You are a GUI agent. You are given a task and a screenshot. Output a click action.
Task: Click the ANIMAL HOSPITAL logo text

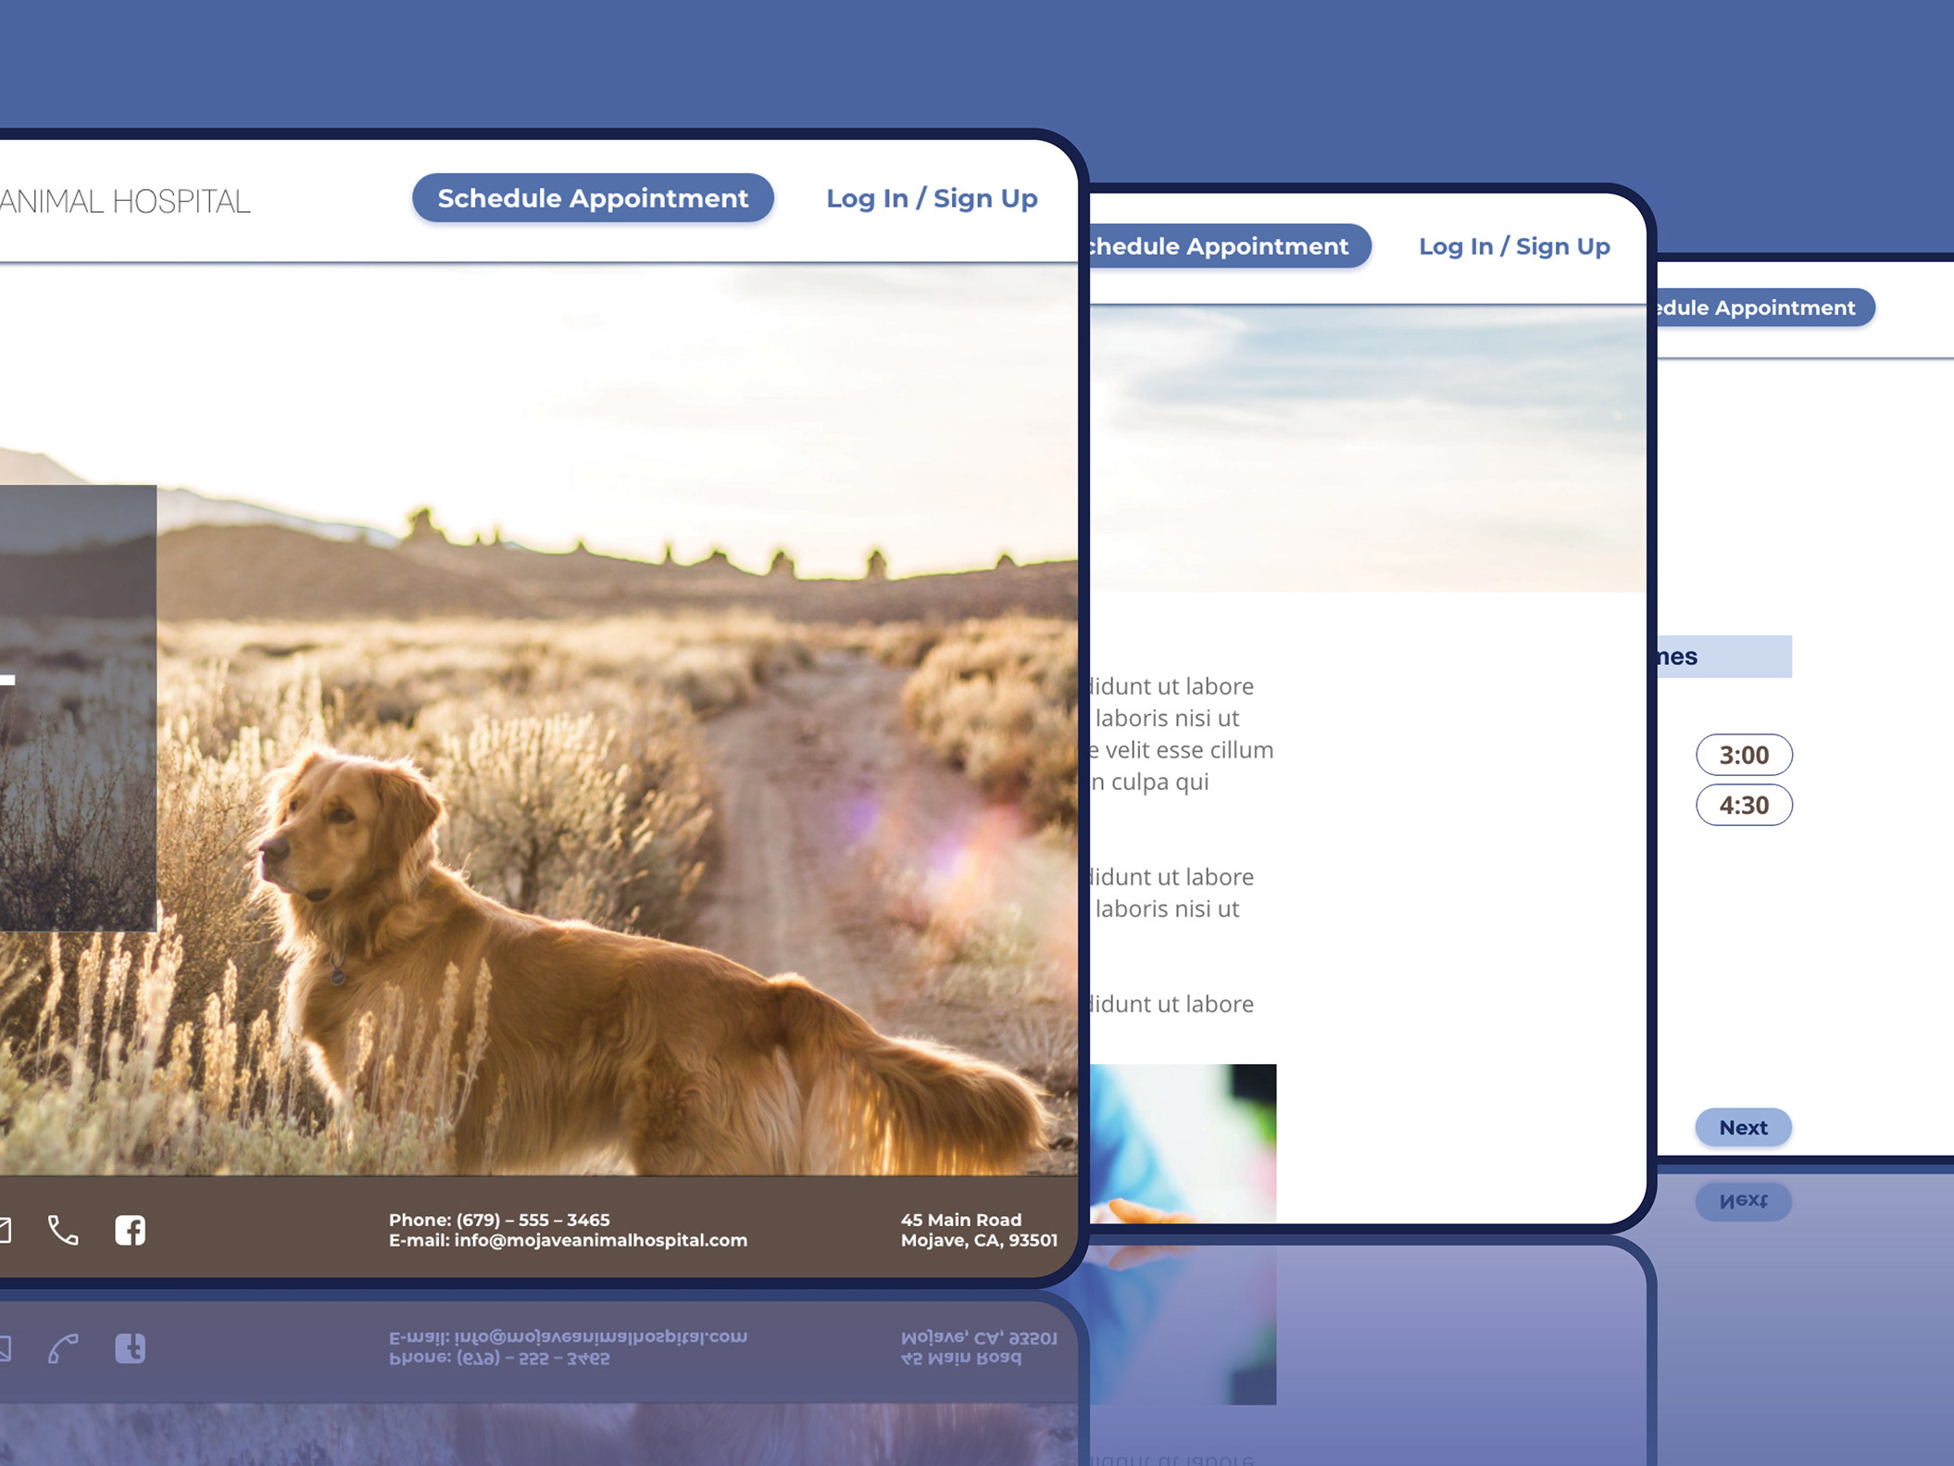tap(125, 201)
